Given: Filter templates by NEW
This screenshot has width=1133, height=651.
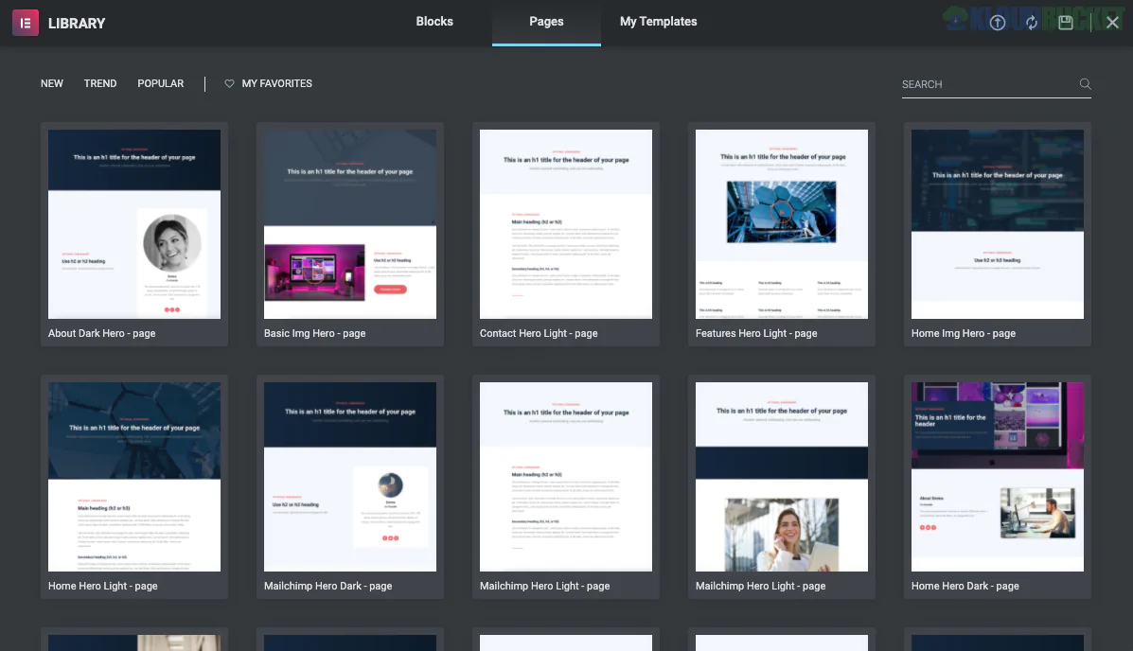Looking at the screenshot, I should [51, 83].
